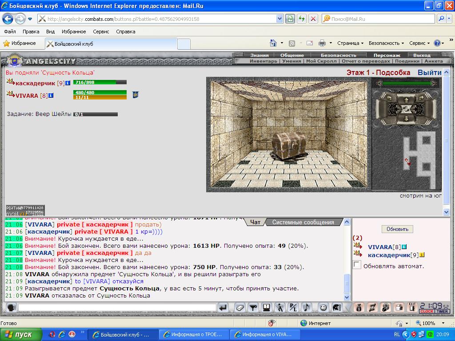This screenshot has height=341, width=455.
Task: Switch to CLOCK mode
Action: pos(427,311)
